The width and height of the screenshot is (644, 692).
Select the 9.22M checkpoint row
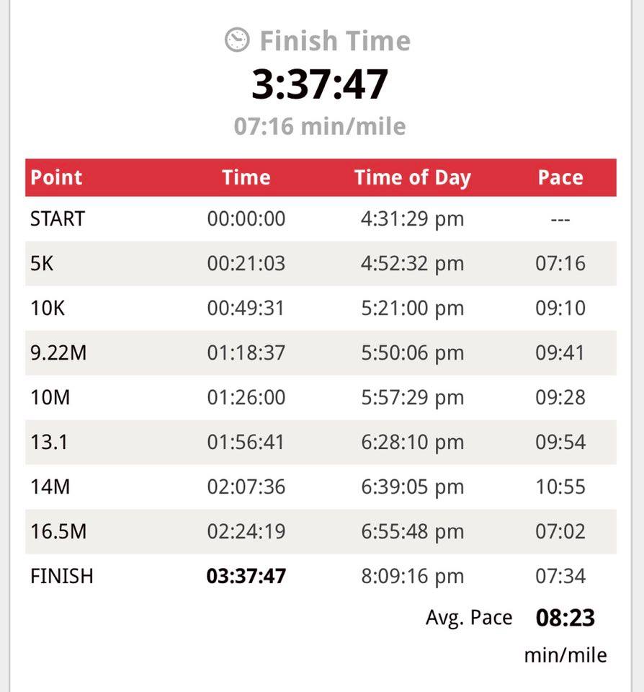[x=321, y=353]
